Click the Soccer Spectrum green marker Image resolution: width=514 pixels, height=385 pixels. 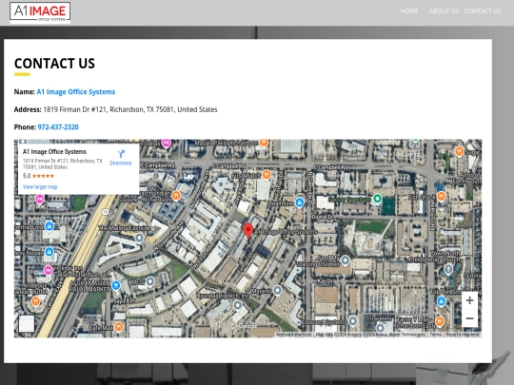click(377, 199)
